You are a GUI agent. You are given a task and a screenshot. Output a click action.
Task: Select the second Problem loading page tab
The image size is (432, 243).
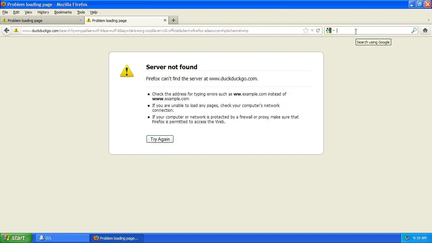[x=126, y=20]
